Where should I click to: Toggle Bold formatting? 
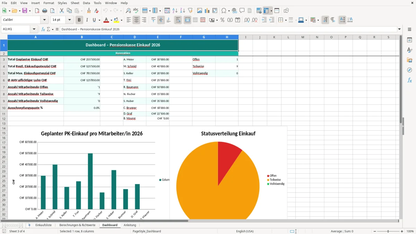[79, 20]
